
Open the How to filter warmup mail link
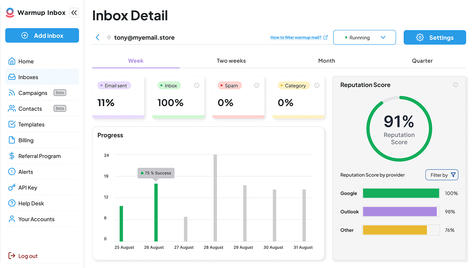pyautogui.click(x=299, y=37)
